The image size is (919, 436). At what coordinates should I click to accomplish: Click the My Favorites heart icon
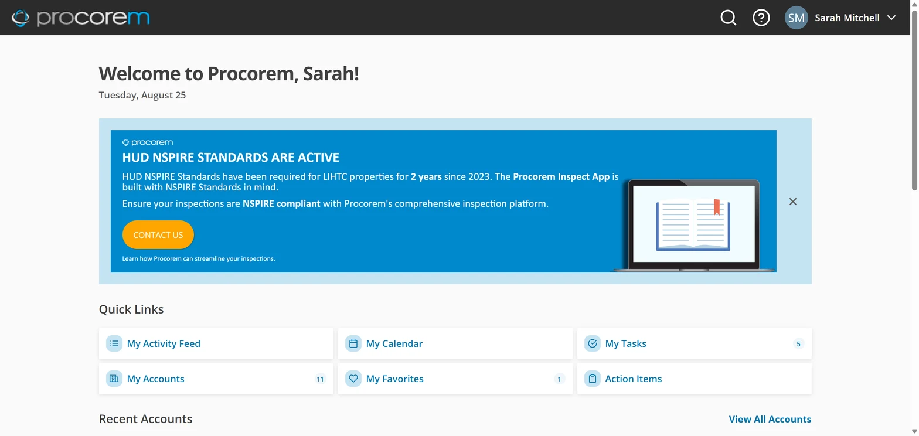click(353, 379)
